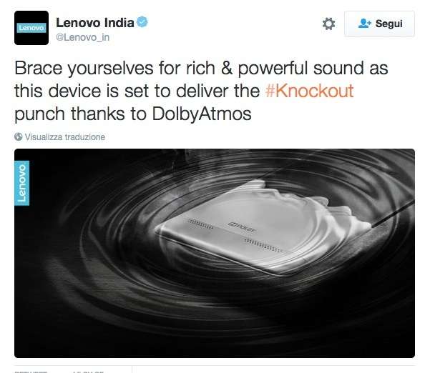Click the left speaker grille on device
The image size is (430, 373).
[x=200, y=224]
